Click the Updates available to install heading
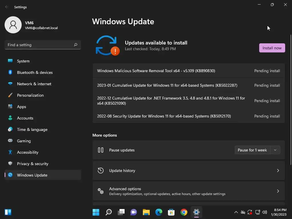The image size is (292, 219). pos(156,43)
